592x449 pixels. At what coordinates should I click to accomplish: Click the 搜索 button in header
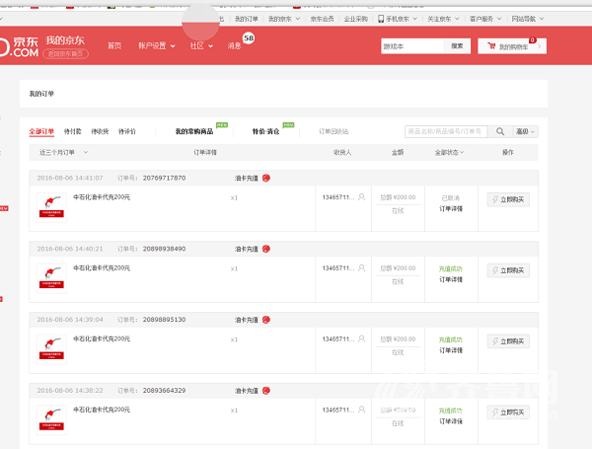click(x=457, y=46)
